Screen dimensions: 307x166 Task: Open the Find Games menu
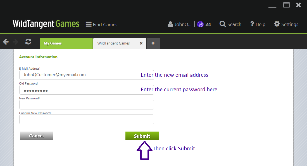click(101, 24)
